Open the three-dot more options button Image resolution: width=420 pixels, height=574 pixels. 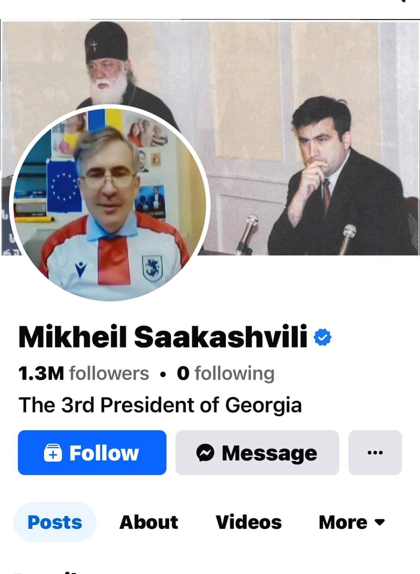click(x=375, y=452)
